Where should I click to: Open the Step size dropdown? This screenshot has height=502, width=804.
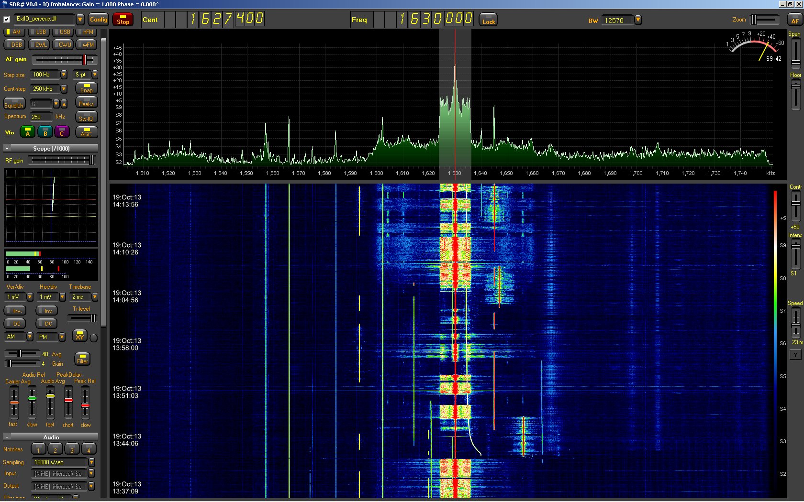(x=64, y=75)
